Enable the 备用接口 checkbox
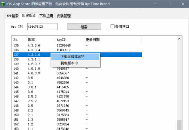189x130 pixels. point(112,26)
